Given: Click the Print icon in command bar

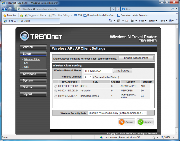Looking at the screenshot, I should point(132,21).
